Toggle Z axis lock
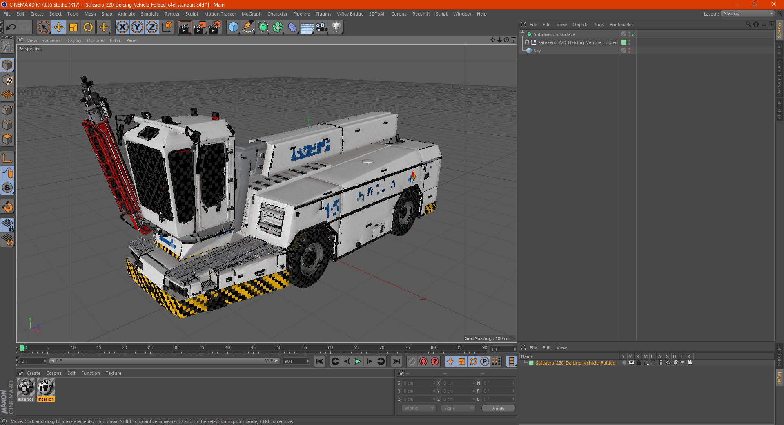This screenshot has height=425, width=784. tap(152, 27)
